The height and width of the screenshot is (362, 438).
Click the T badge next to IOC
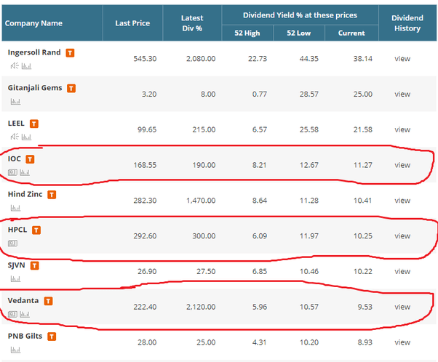(30, 159)
